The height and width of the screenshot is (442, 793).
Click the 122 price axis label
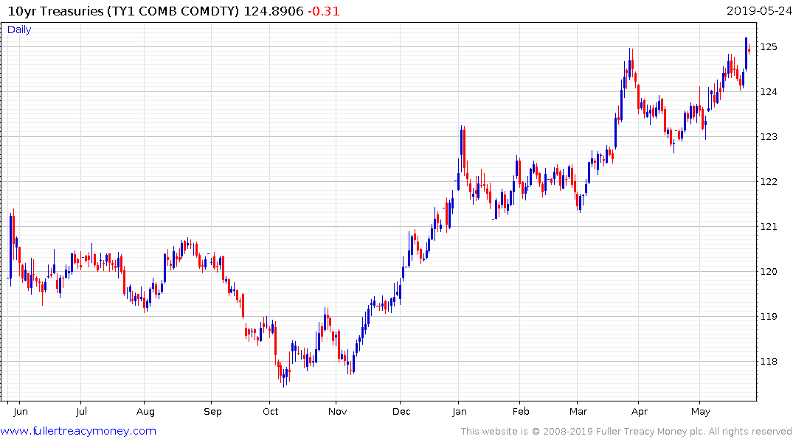click(x=769, y=181)
